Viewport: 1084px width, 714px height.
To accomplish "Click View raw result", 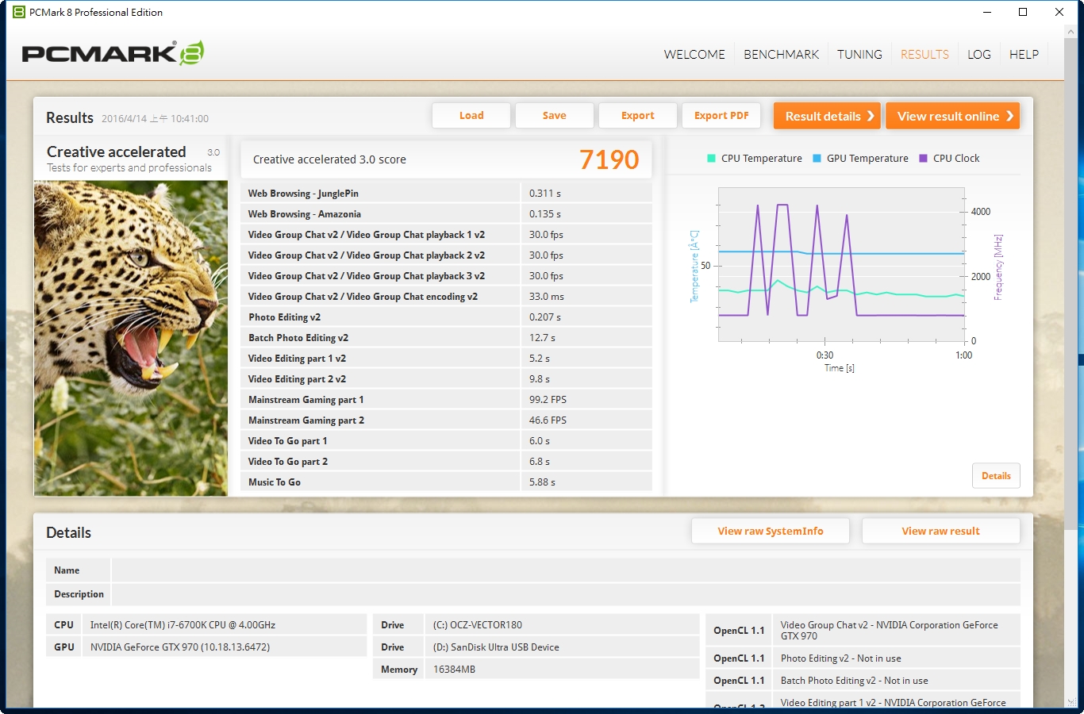I will point(940,532).
